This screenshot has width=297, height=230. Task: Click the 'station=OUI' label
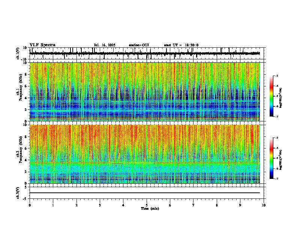(139, 45)
